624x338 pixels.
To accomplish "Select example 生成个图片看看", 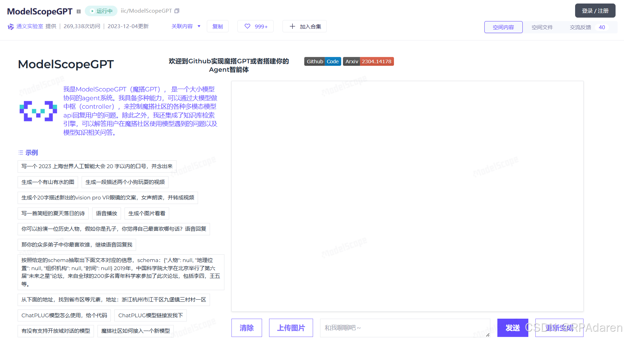I will pyautogui.click(x=147, y=213).
